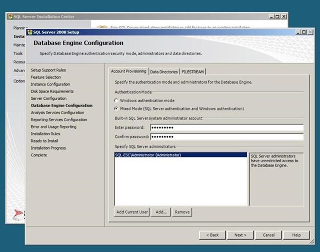Click Add Current User button
320x252 pixels.
(132, 212)
